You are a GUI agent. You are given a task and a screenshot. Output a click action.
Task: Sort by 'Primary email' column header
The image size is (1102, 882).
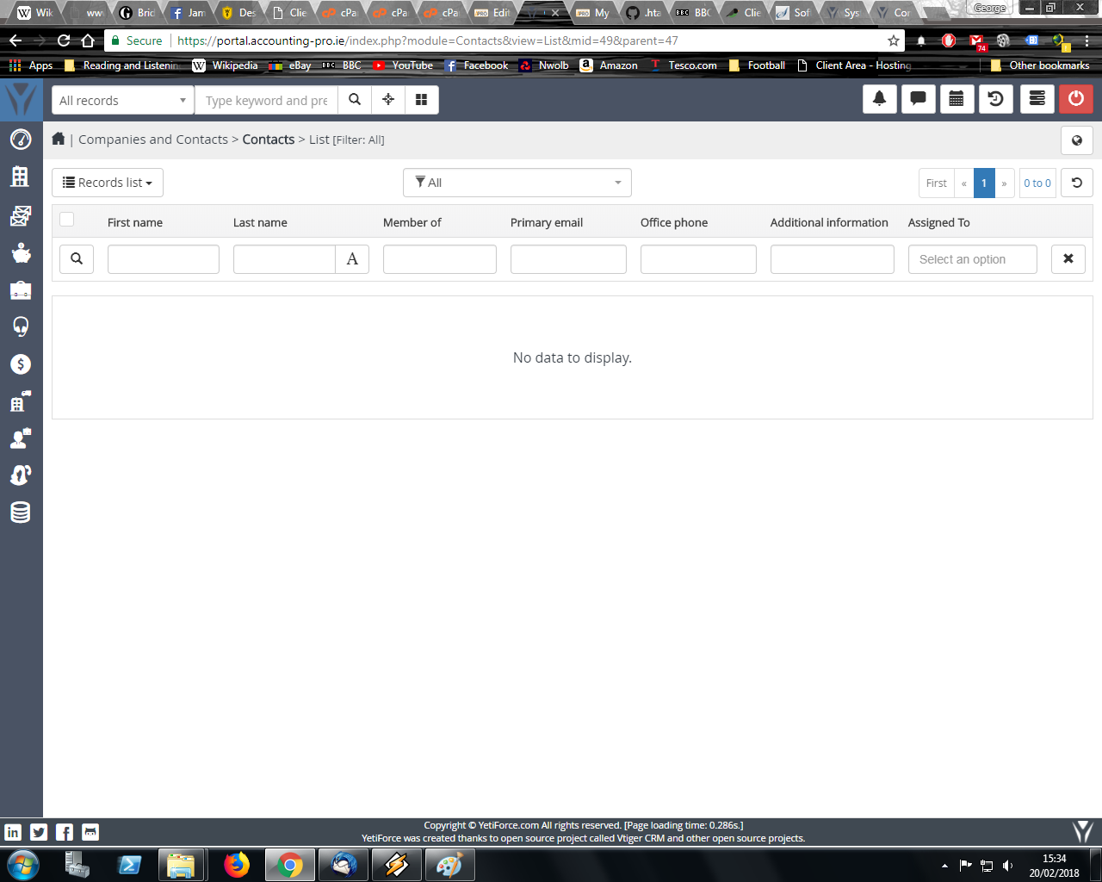547,222
